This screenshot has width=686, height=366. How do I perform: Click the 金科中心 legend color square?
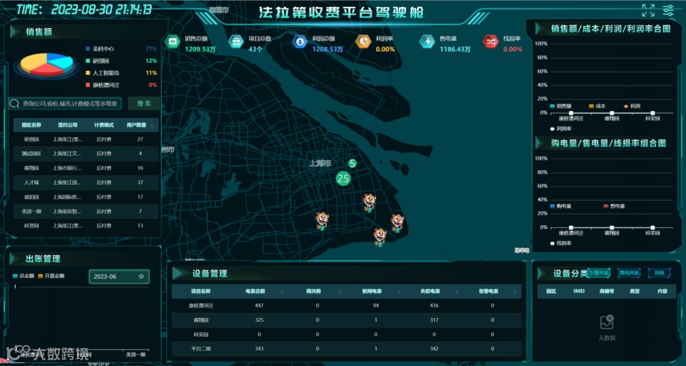[x=88, y=48]
